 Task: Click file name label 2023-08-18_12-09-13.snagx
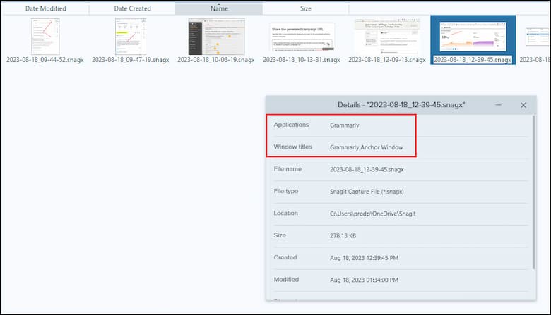(387, 60)
